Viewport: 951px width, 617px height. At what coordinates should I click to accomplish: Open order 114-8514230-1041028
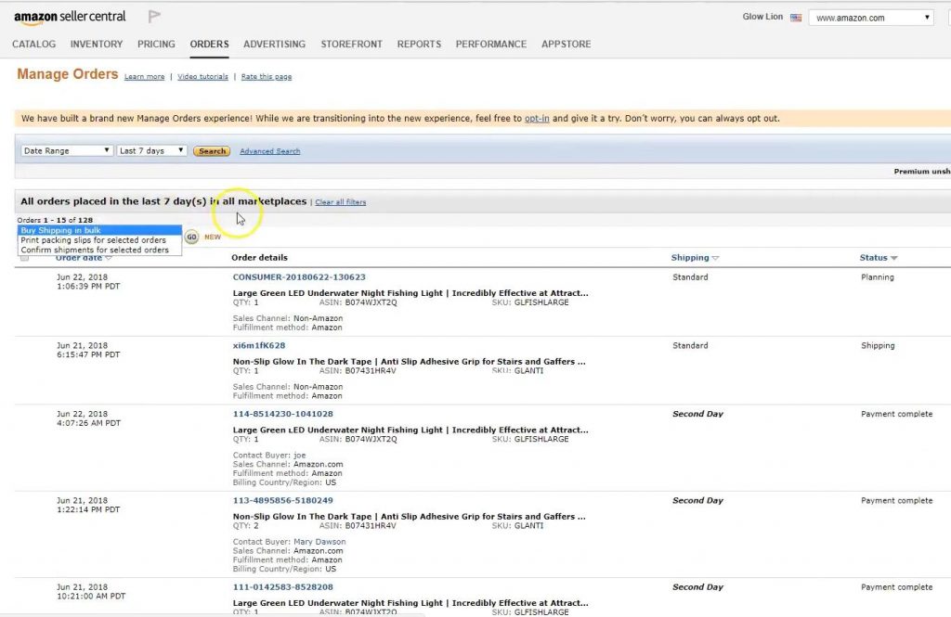click(282, 414)
